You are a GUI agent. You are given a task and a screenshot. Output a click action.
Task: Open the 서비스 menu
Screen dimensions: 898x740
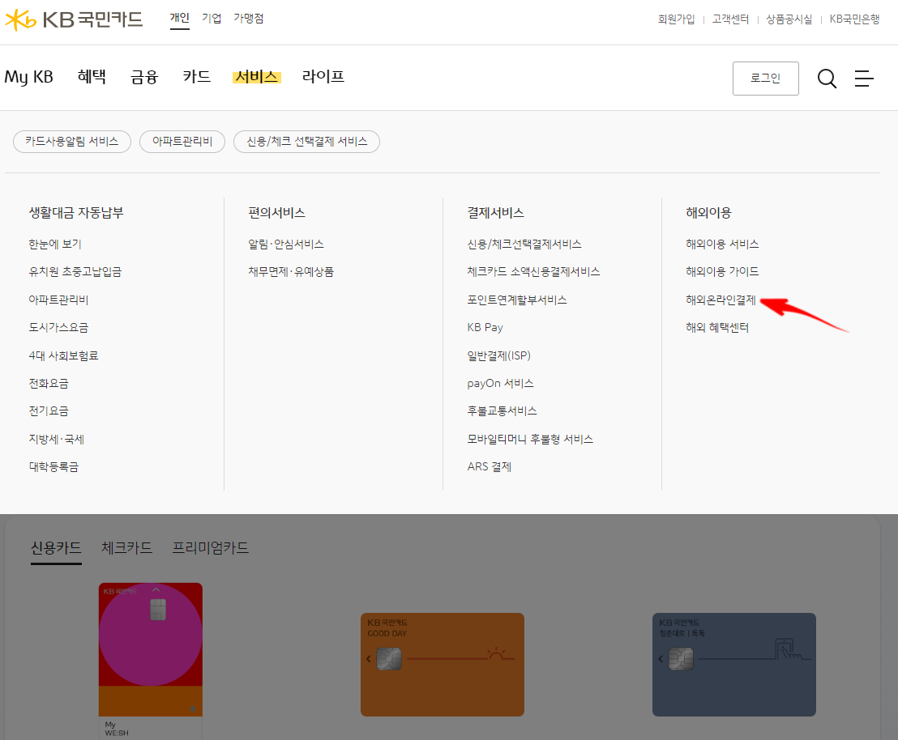click(x=257, y=77)
